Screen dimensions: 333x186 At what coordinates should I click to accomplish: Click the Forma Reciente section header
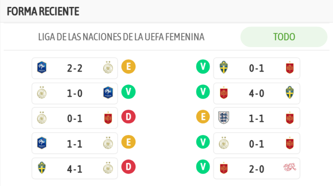pyautogui.click(x=43, y=11)
